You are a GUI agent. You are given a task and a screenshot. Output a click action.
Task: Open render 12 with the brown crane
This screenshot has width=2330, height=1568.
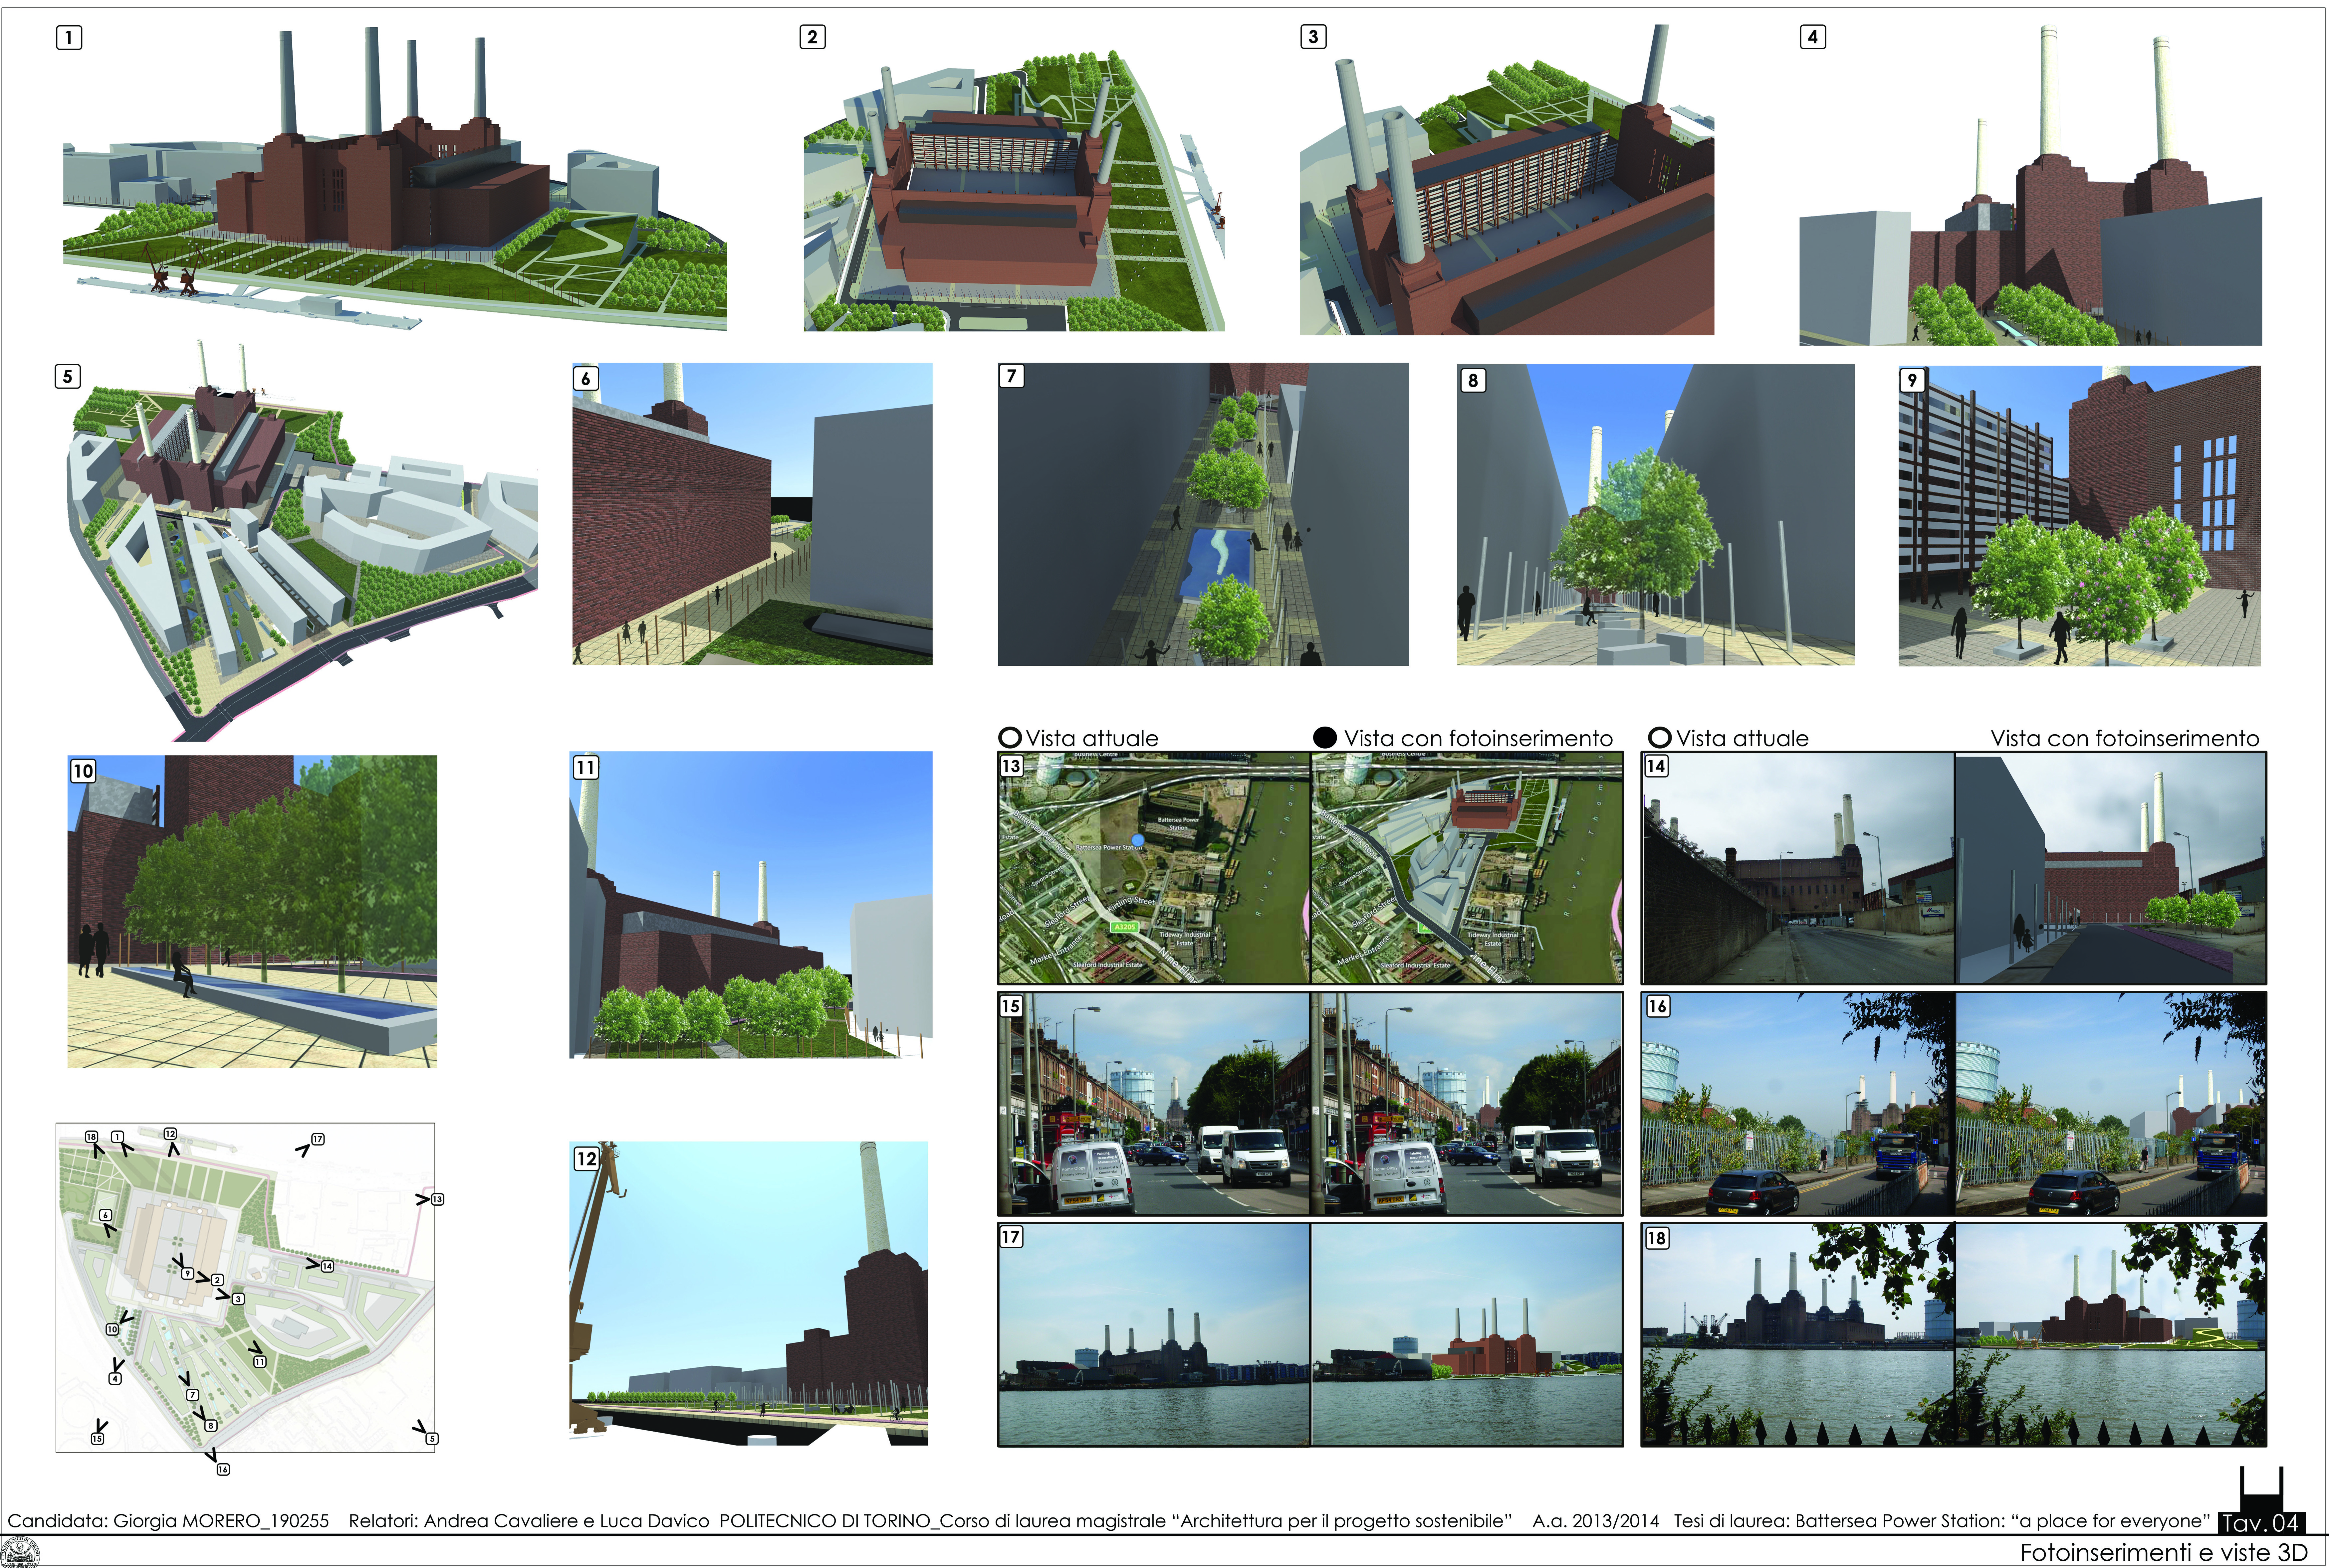(x=748, y=1293)
